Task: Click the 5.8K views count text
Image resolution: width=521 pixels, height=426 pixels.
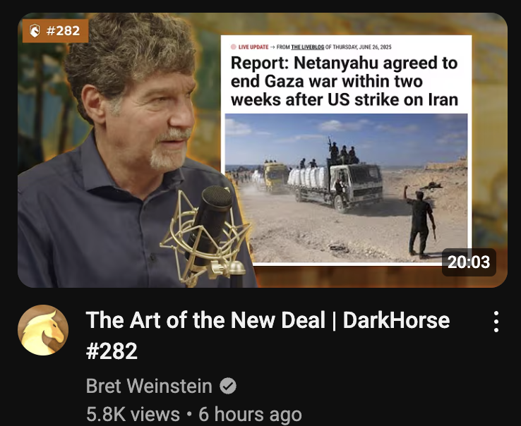Action: [x=133, y=414]
